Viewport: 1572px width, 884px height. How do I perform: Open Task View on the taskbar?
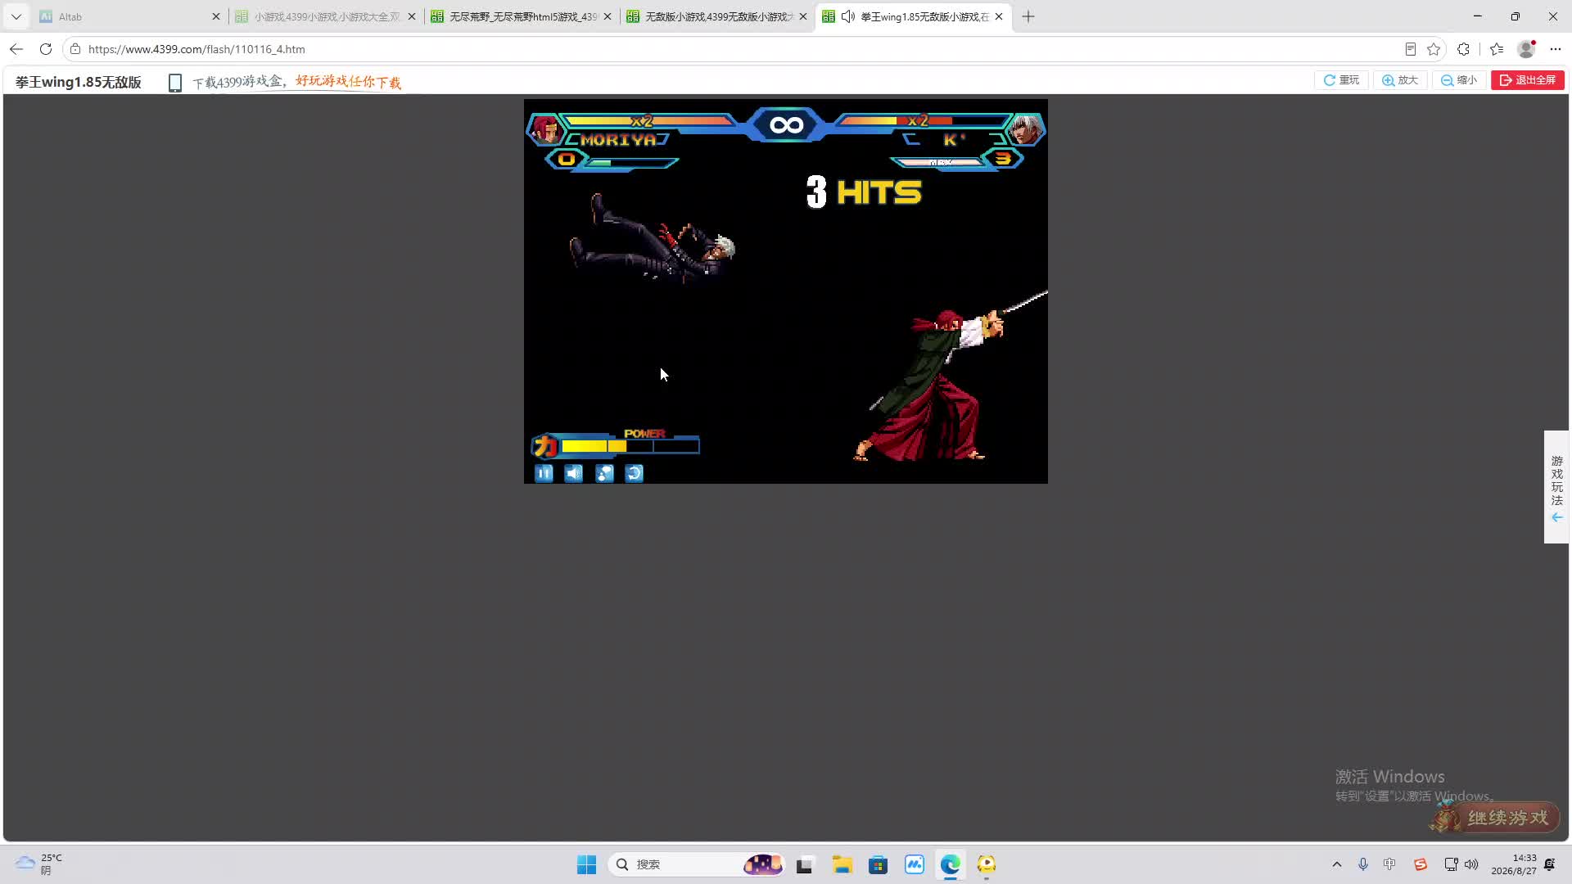(804, 864)
